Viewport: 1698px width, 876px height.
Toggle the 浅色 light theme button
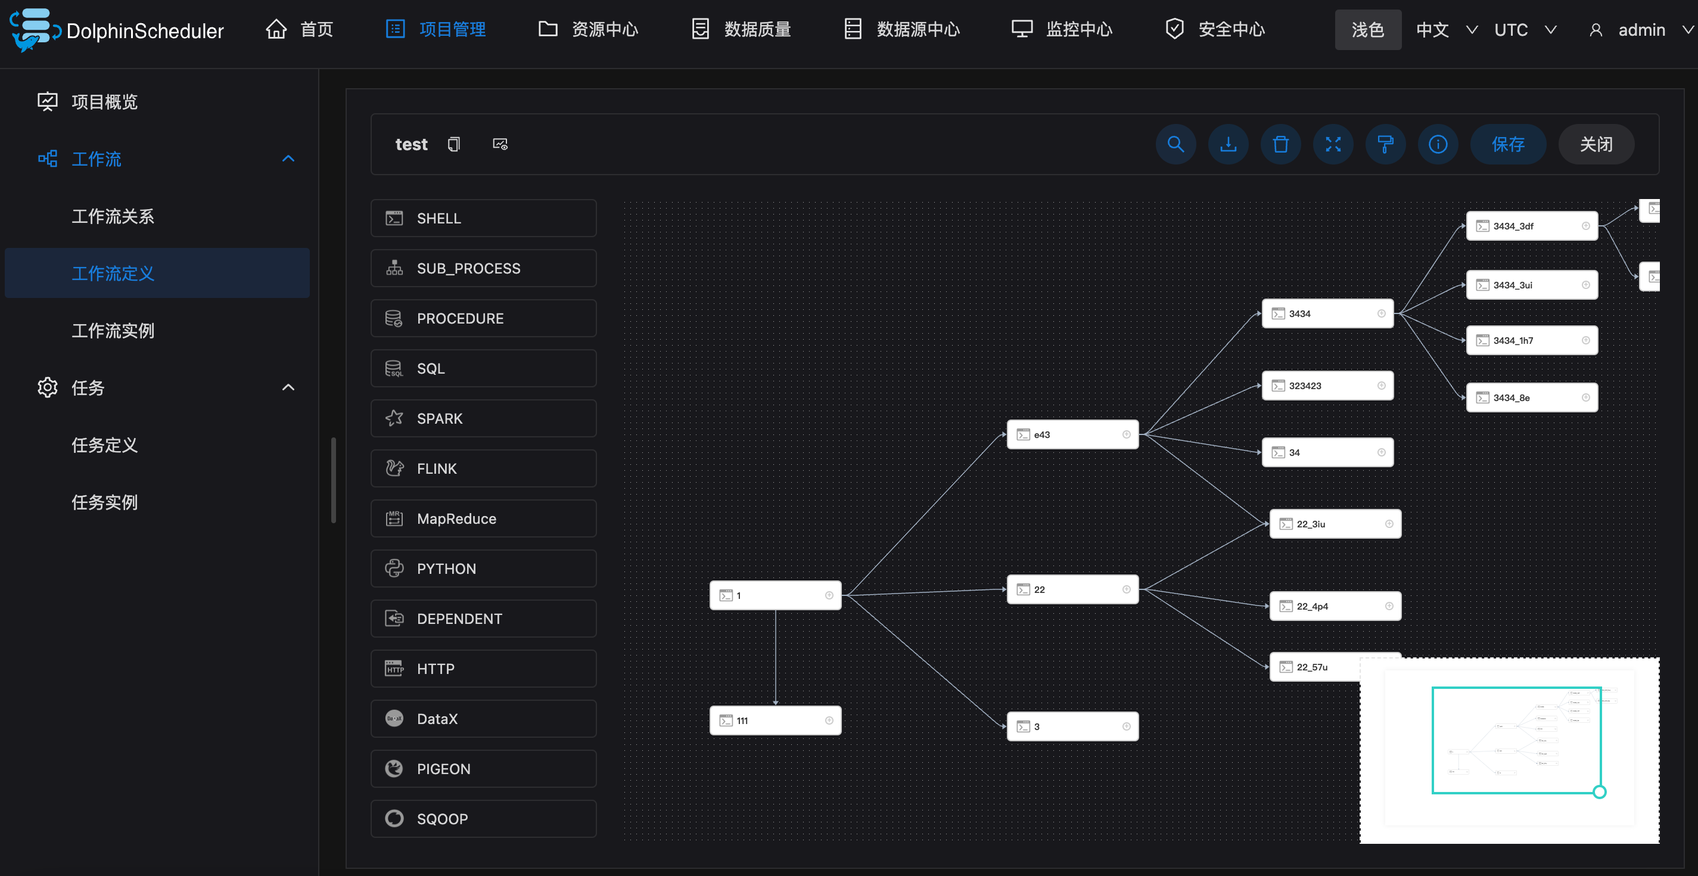click(x=1367, y=30)
